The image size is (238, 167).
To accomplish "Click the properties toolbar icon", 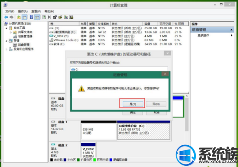I will click(x=55, y=17).
